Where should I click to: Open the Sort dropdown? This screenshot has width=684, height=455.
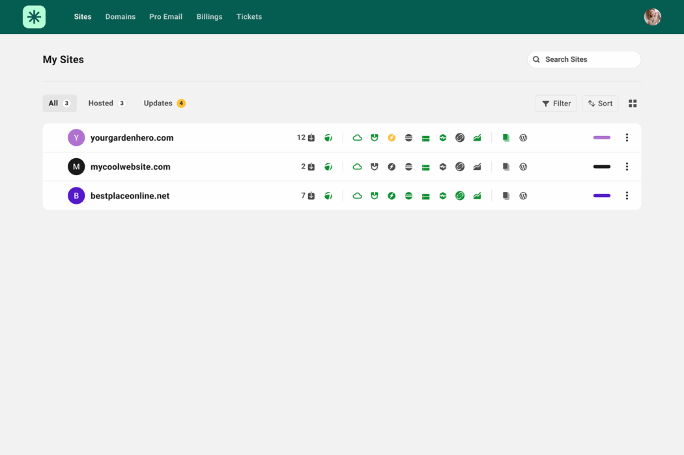[600, 103]
